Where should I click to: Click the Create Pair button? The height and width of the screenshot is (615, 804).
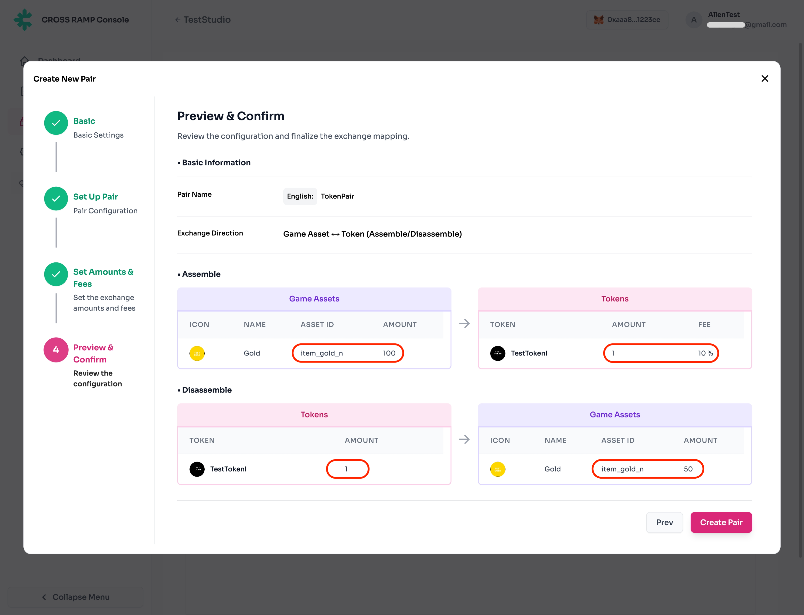coord(721,522)
